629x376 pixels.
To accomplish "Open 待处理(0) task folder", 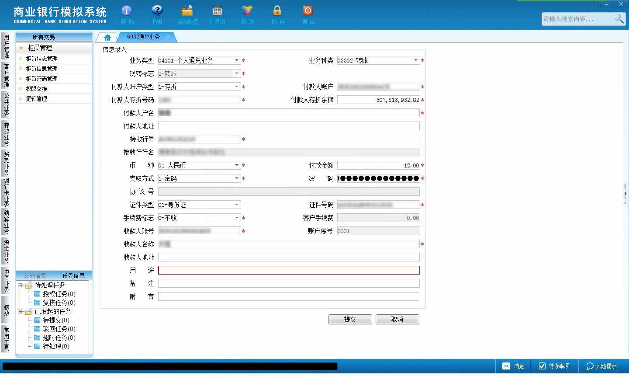I will coord(52,346).
